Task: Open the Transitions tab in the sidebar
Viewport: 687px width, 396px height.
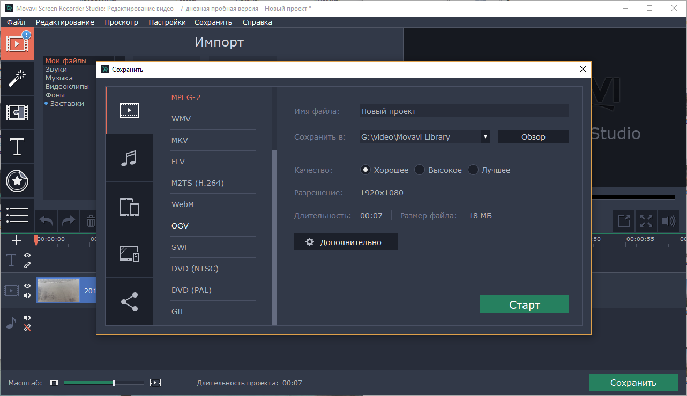Action: coord(18,112)
